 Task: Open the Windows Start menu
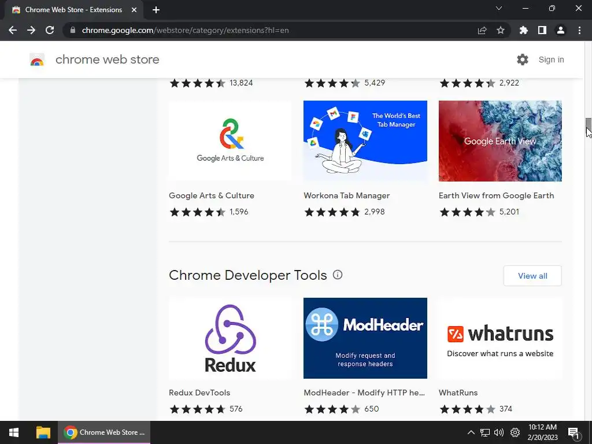tap(14, 432)
